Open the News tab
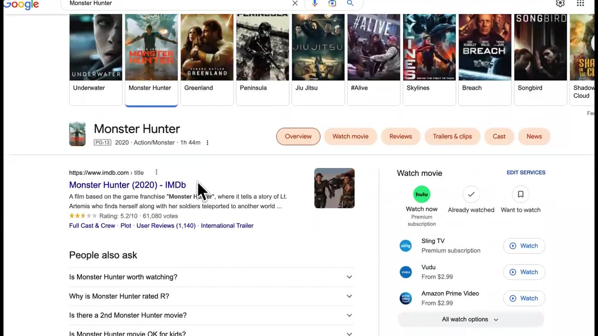 (534, 136)
